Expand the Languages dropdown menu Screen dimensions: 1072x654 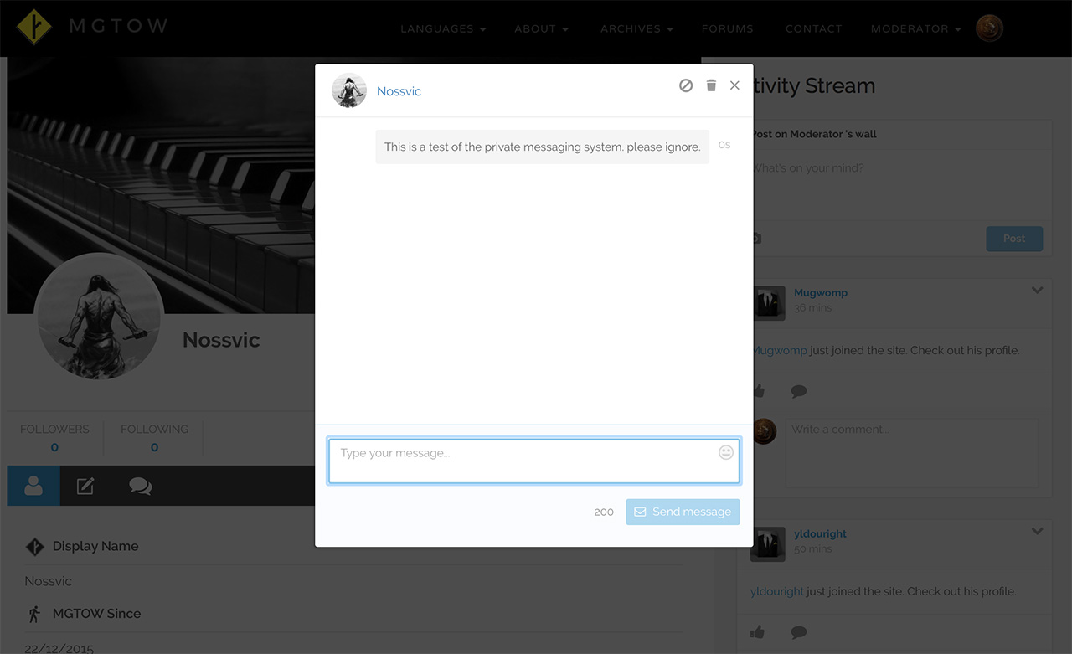point(443,28)
